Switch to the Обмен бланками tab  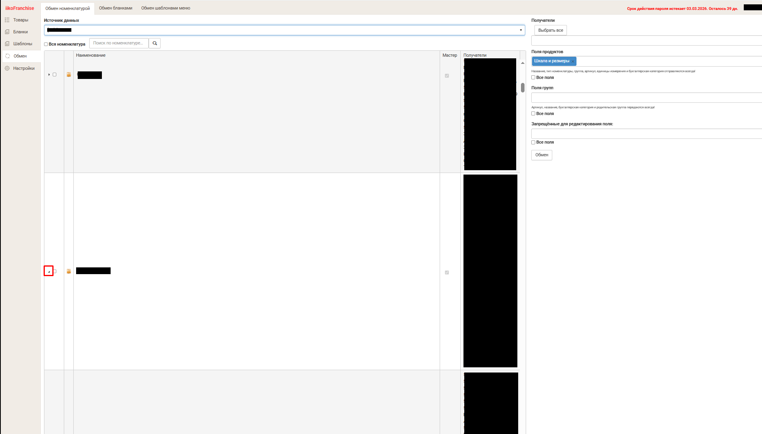[x=116, y=8]
